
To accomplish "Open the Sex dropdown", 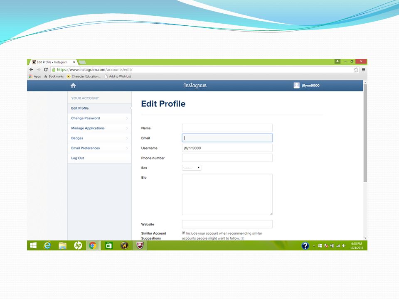I will tap(192, 168).
